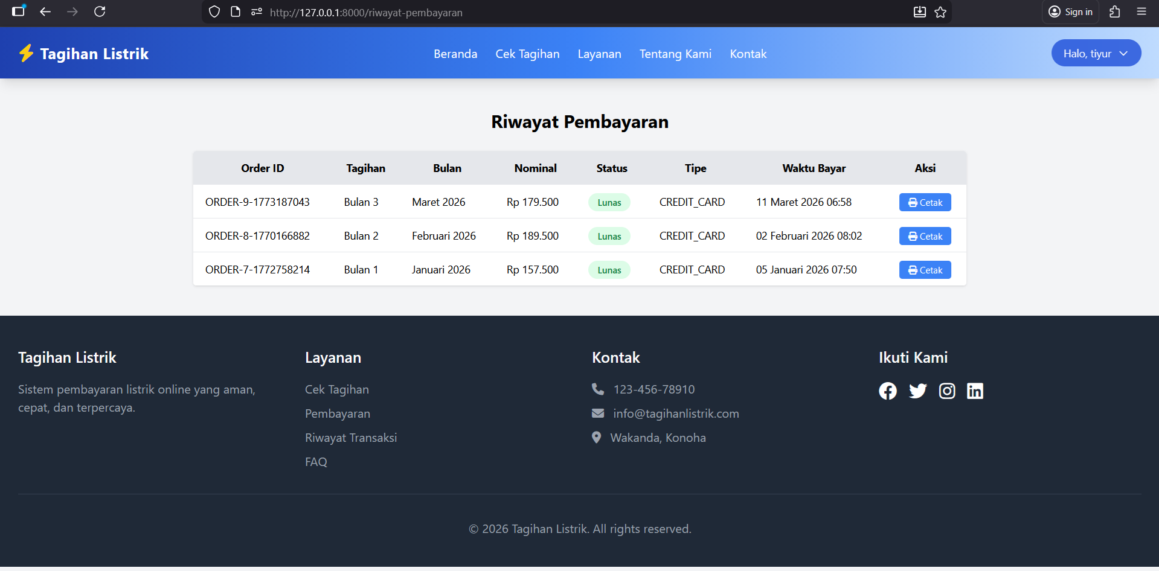Open the LinkedIn social icon
1159x571 pixels.
(x=975, y=391)
